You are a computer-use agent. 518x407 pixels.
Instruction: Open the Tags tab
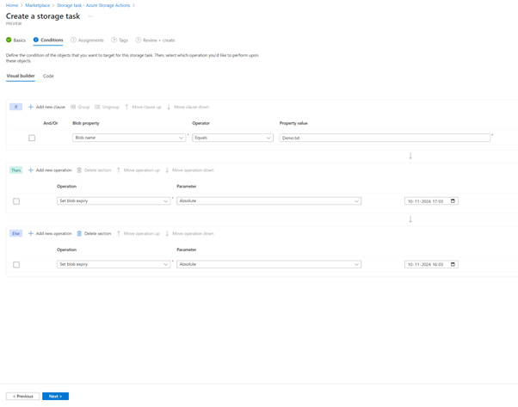pyautogui.click(x=120, y=40)
